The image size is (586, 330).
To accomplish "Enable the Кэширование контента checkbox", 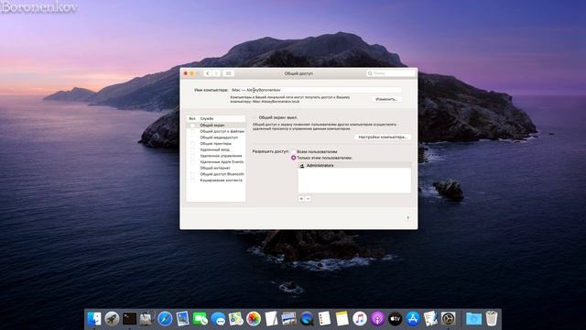I will (192, 181).
